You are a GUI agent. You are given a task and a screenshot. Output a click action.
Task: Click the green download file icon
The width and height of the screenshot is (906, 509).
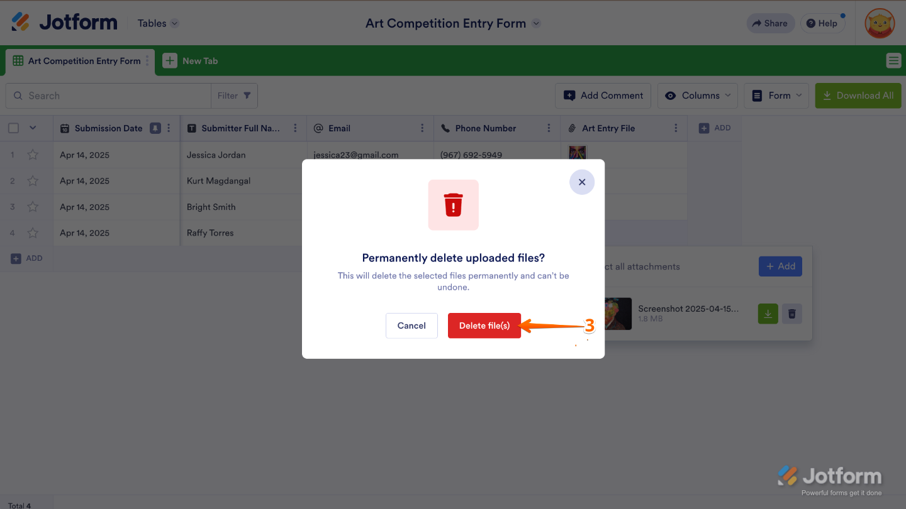[768, 314]
